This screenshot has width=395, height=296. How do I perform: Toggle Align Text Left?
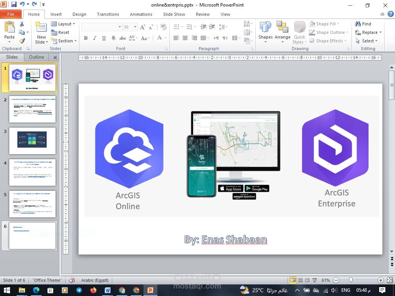pos(176,38)
